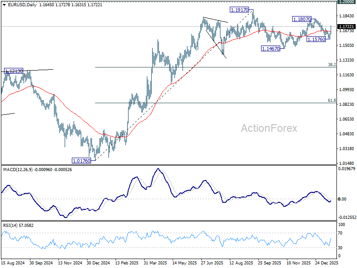Click the RSI(14) indicator label
Viewport: 357px width, 268px height.
click(x=10, y=226)
